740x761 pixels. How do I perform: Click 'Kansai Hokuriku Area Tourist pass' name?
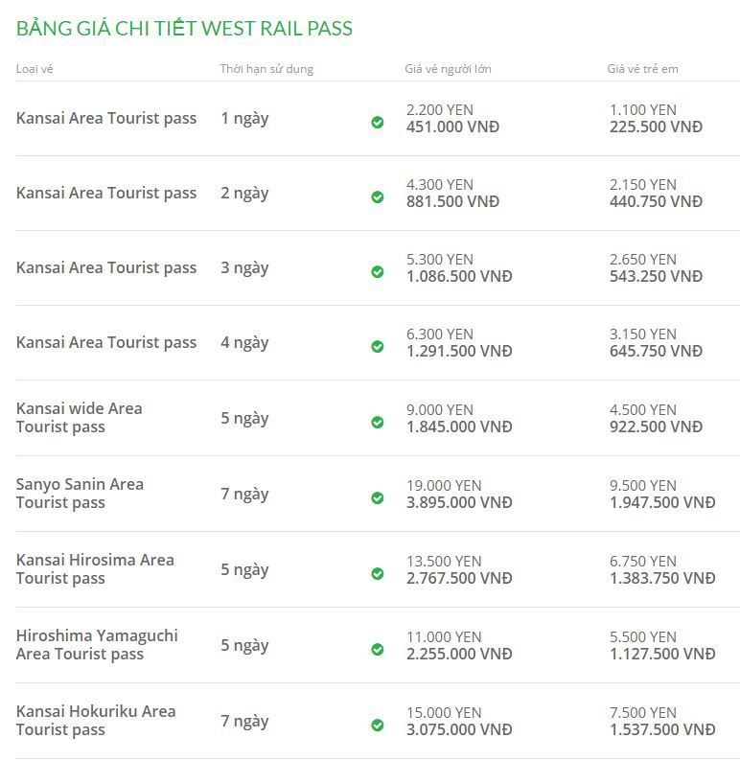(96, 720)
